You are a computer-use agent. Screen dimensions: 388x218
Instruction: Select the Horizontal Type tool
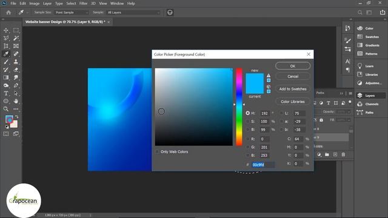[x=6, y=93]
